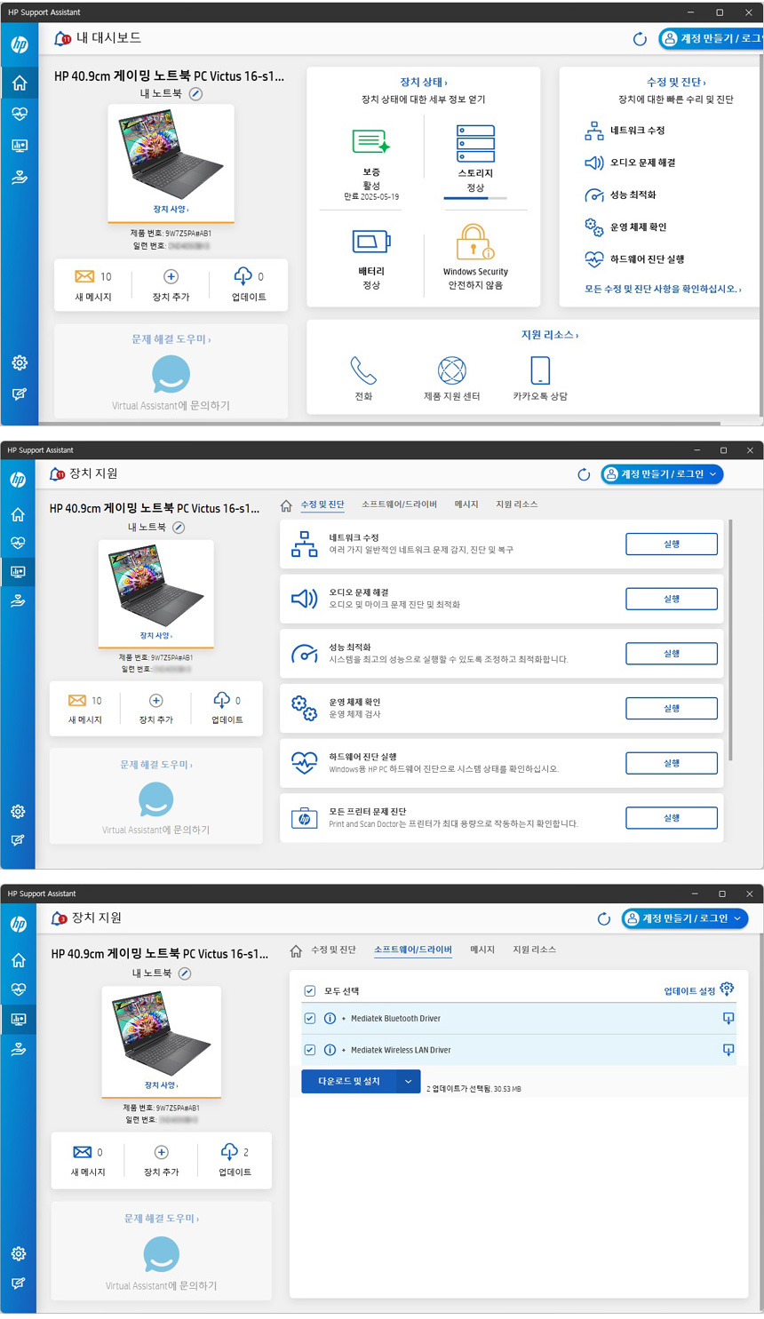Expand the 지원 리소스 section header
Screen dimensions: 764x1319
point(549,336)
